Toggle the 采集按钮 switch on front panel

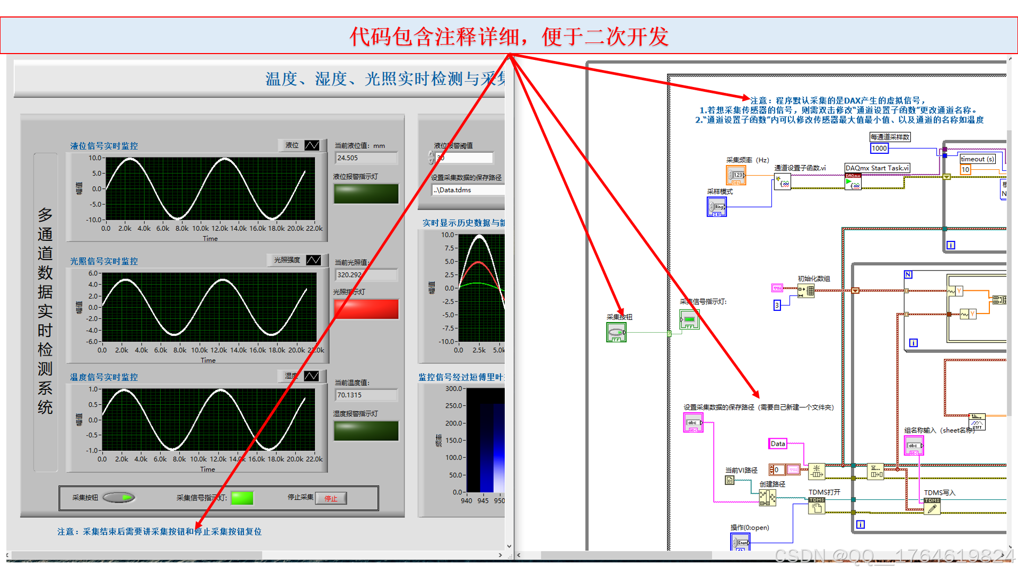tap(119, 498)
